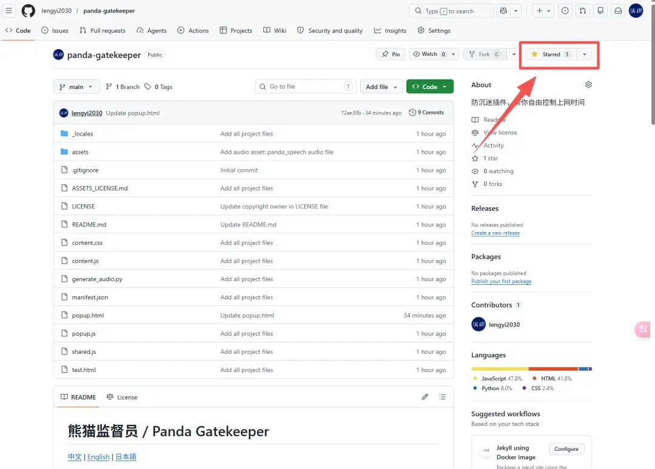Viewport: 655px width, 469px height.
Task: Open lengyi2030 commit author link
Action: click(87, 113)
